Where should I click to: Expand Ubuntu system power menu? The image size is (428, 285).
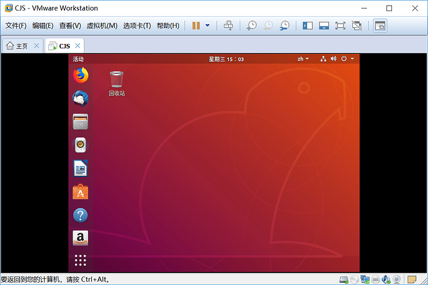point(347,59)
